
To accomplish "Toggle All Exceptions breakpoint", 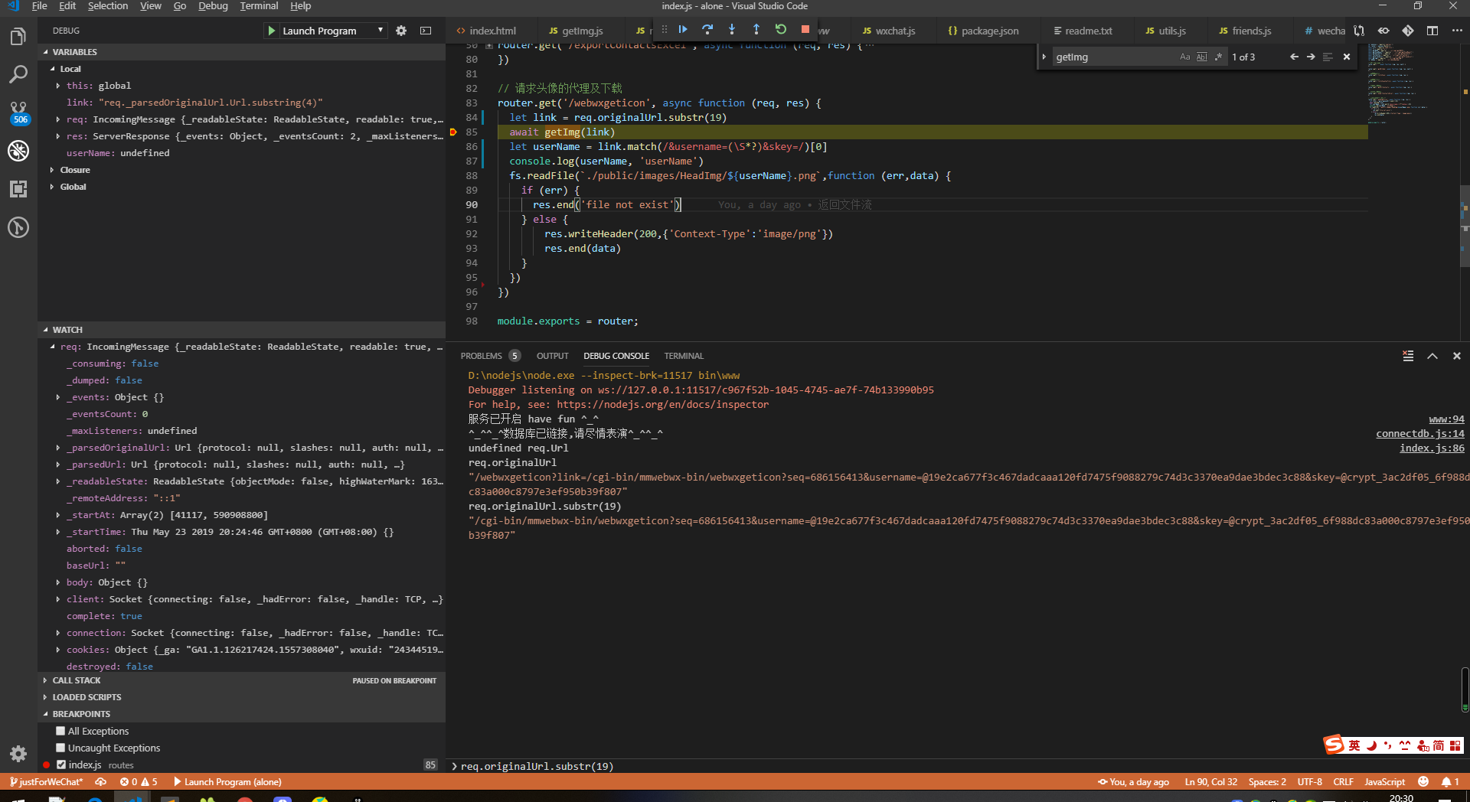I will 60,731.
